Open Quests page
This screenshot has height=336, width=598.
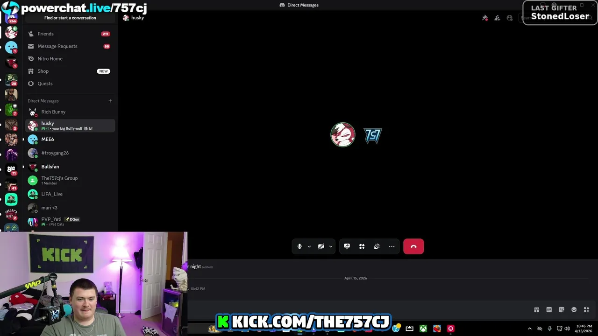[69, 84]
